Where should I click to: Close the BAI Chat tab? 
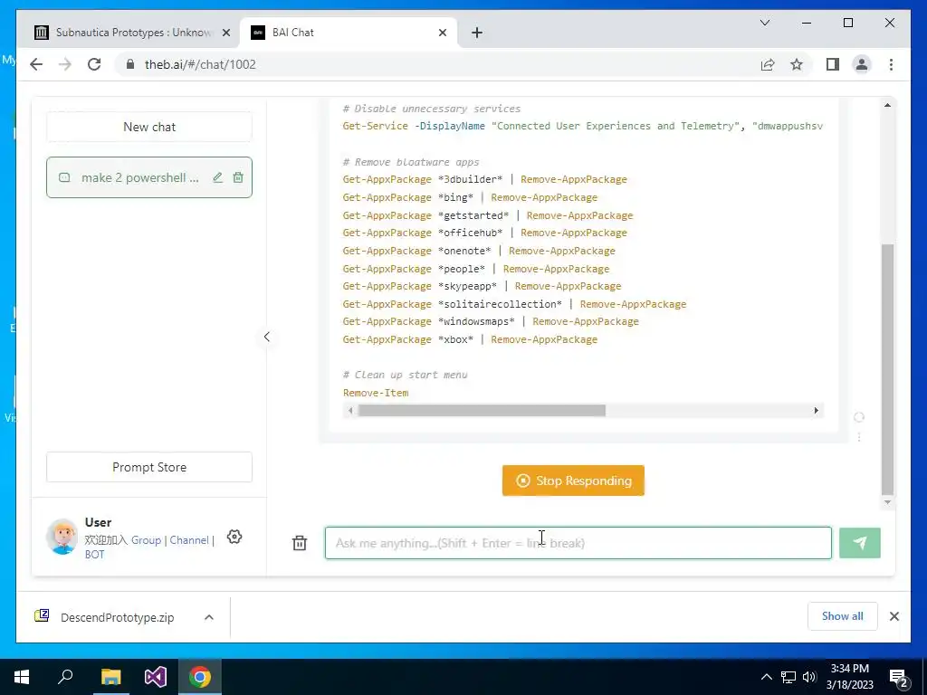[442, 33]
